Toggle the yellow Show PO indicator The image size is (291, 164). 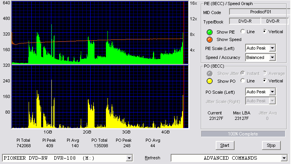(209, 81)
